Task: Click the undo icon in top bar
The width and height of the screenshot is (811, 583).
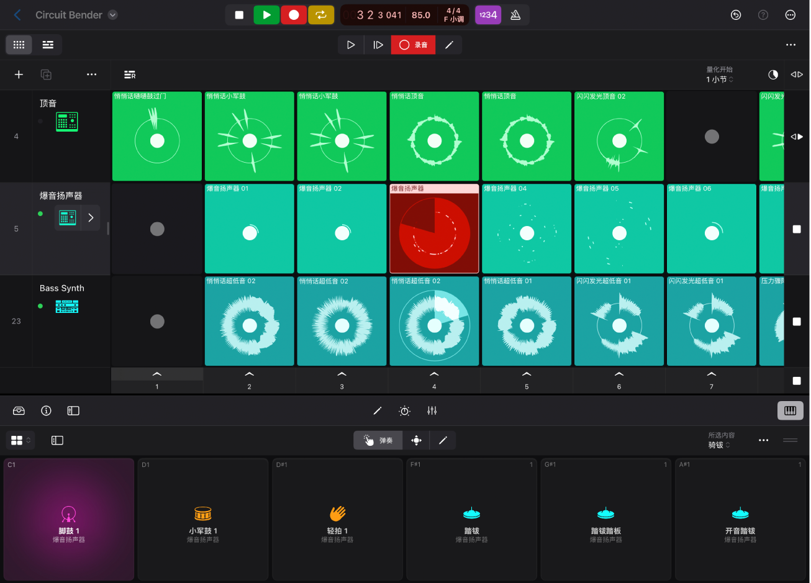Action: [736, 15]
